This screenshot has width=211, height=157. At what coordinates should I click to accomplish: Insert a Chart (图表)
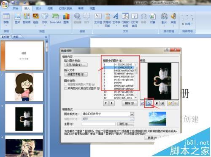pos(66,19)
